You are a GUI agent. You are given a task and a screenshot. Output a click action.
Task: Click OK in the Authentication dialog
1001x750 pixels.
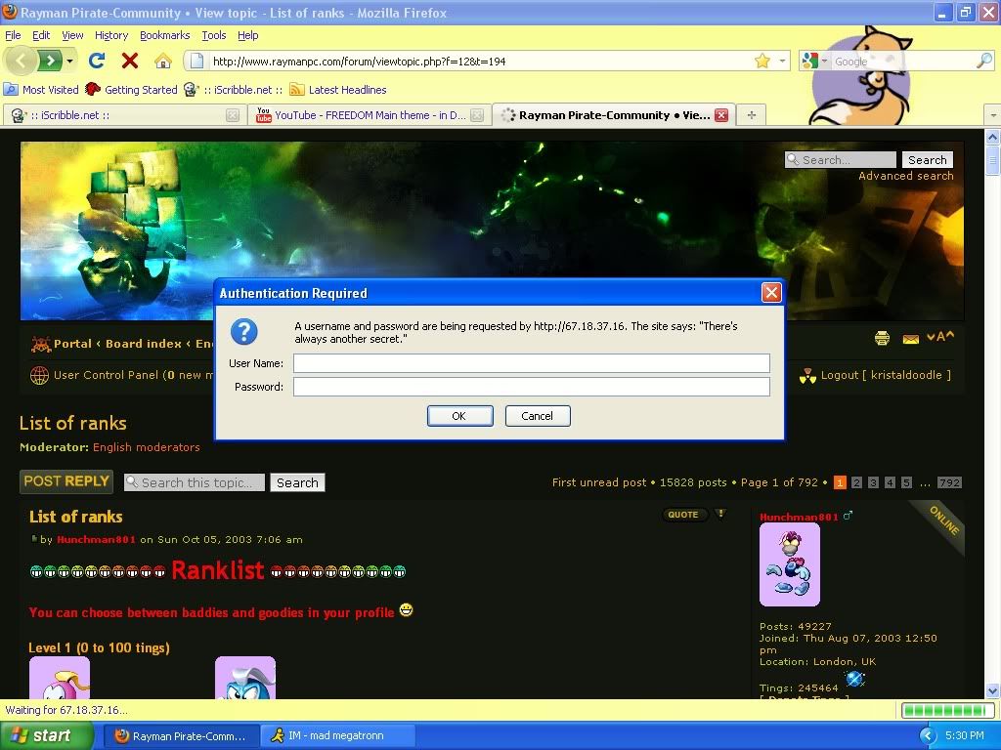[459, 416]
